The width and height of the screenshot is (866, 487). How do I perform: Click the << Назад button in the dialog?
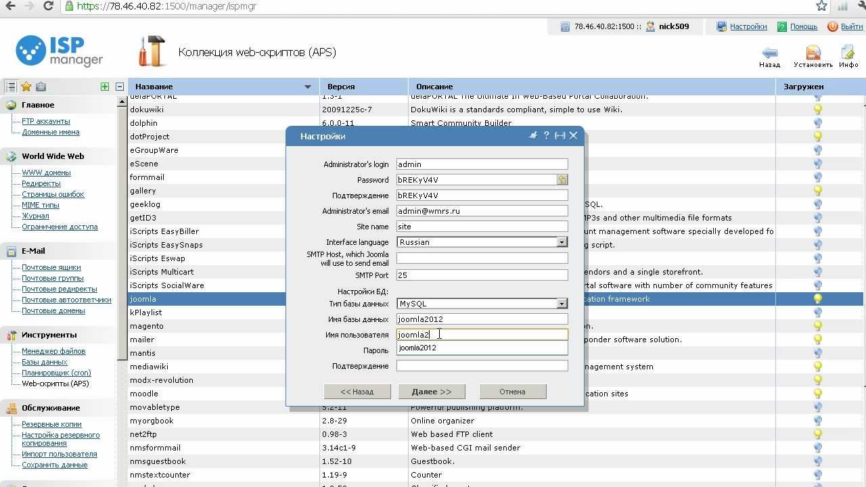pos(357,392)
